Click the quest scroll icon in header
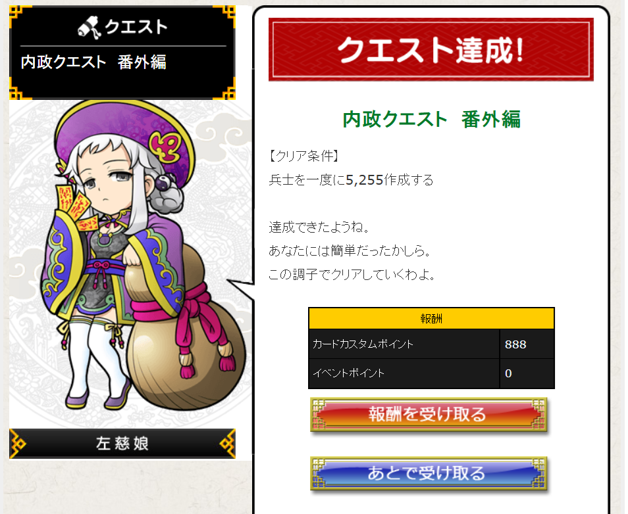Screen dimensions: 628x514 pyautogui.click(x=89, y=28)
